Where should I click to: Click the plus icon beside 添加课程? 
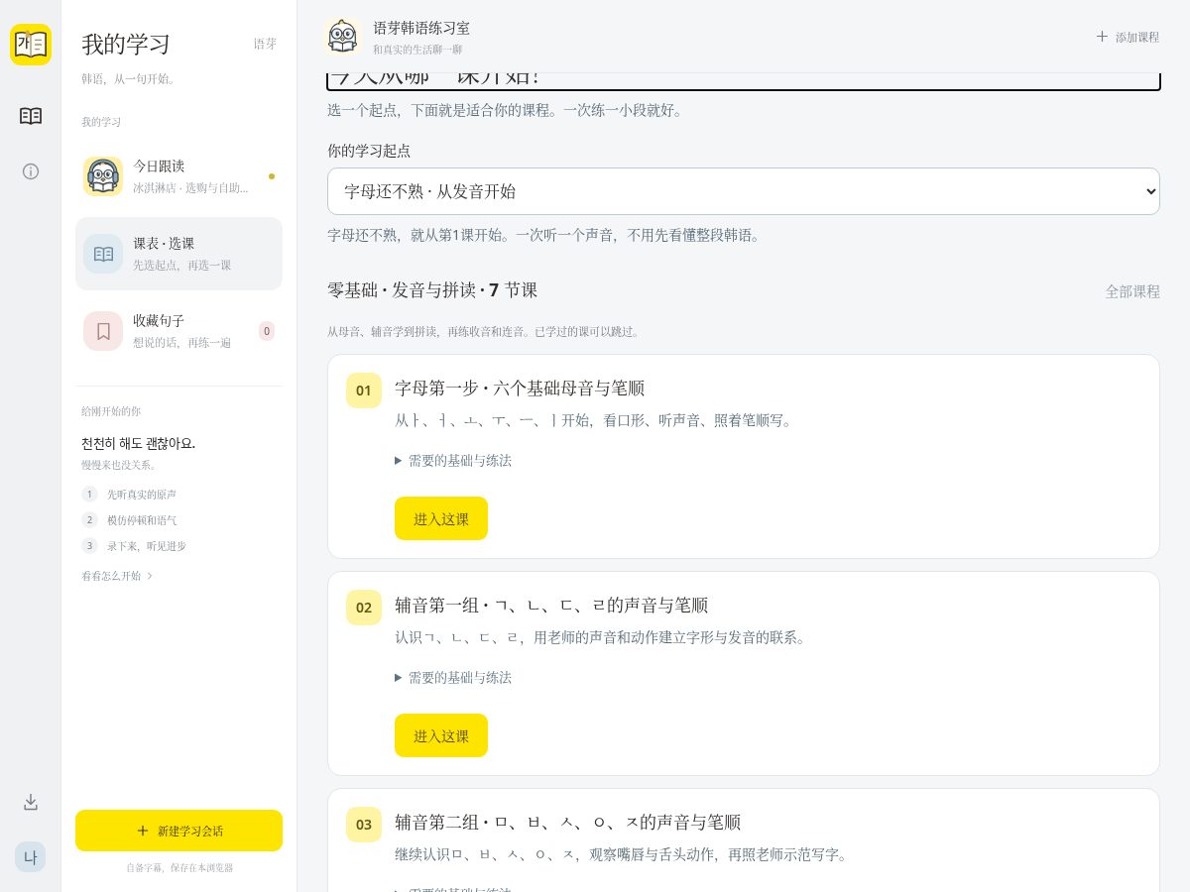pos(1102,37)
